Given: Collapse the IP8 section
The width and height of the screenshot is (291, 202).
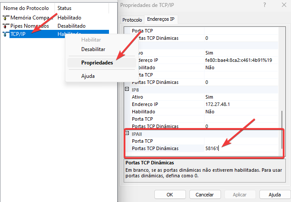Looking at the screenshot, I should (127, 89).
